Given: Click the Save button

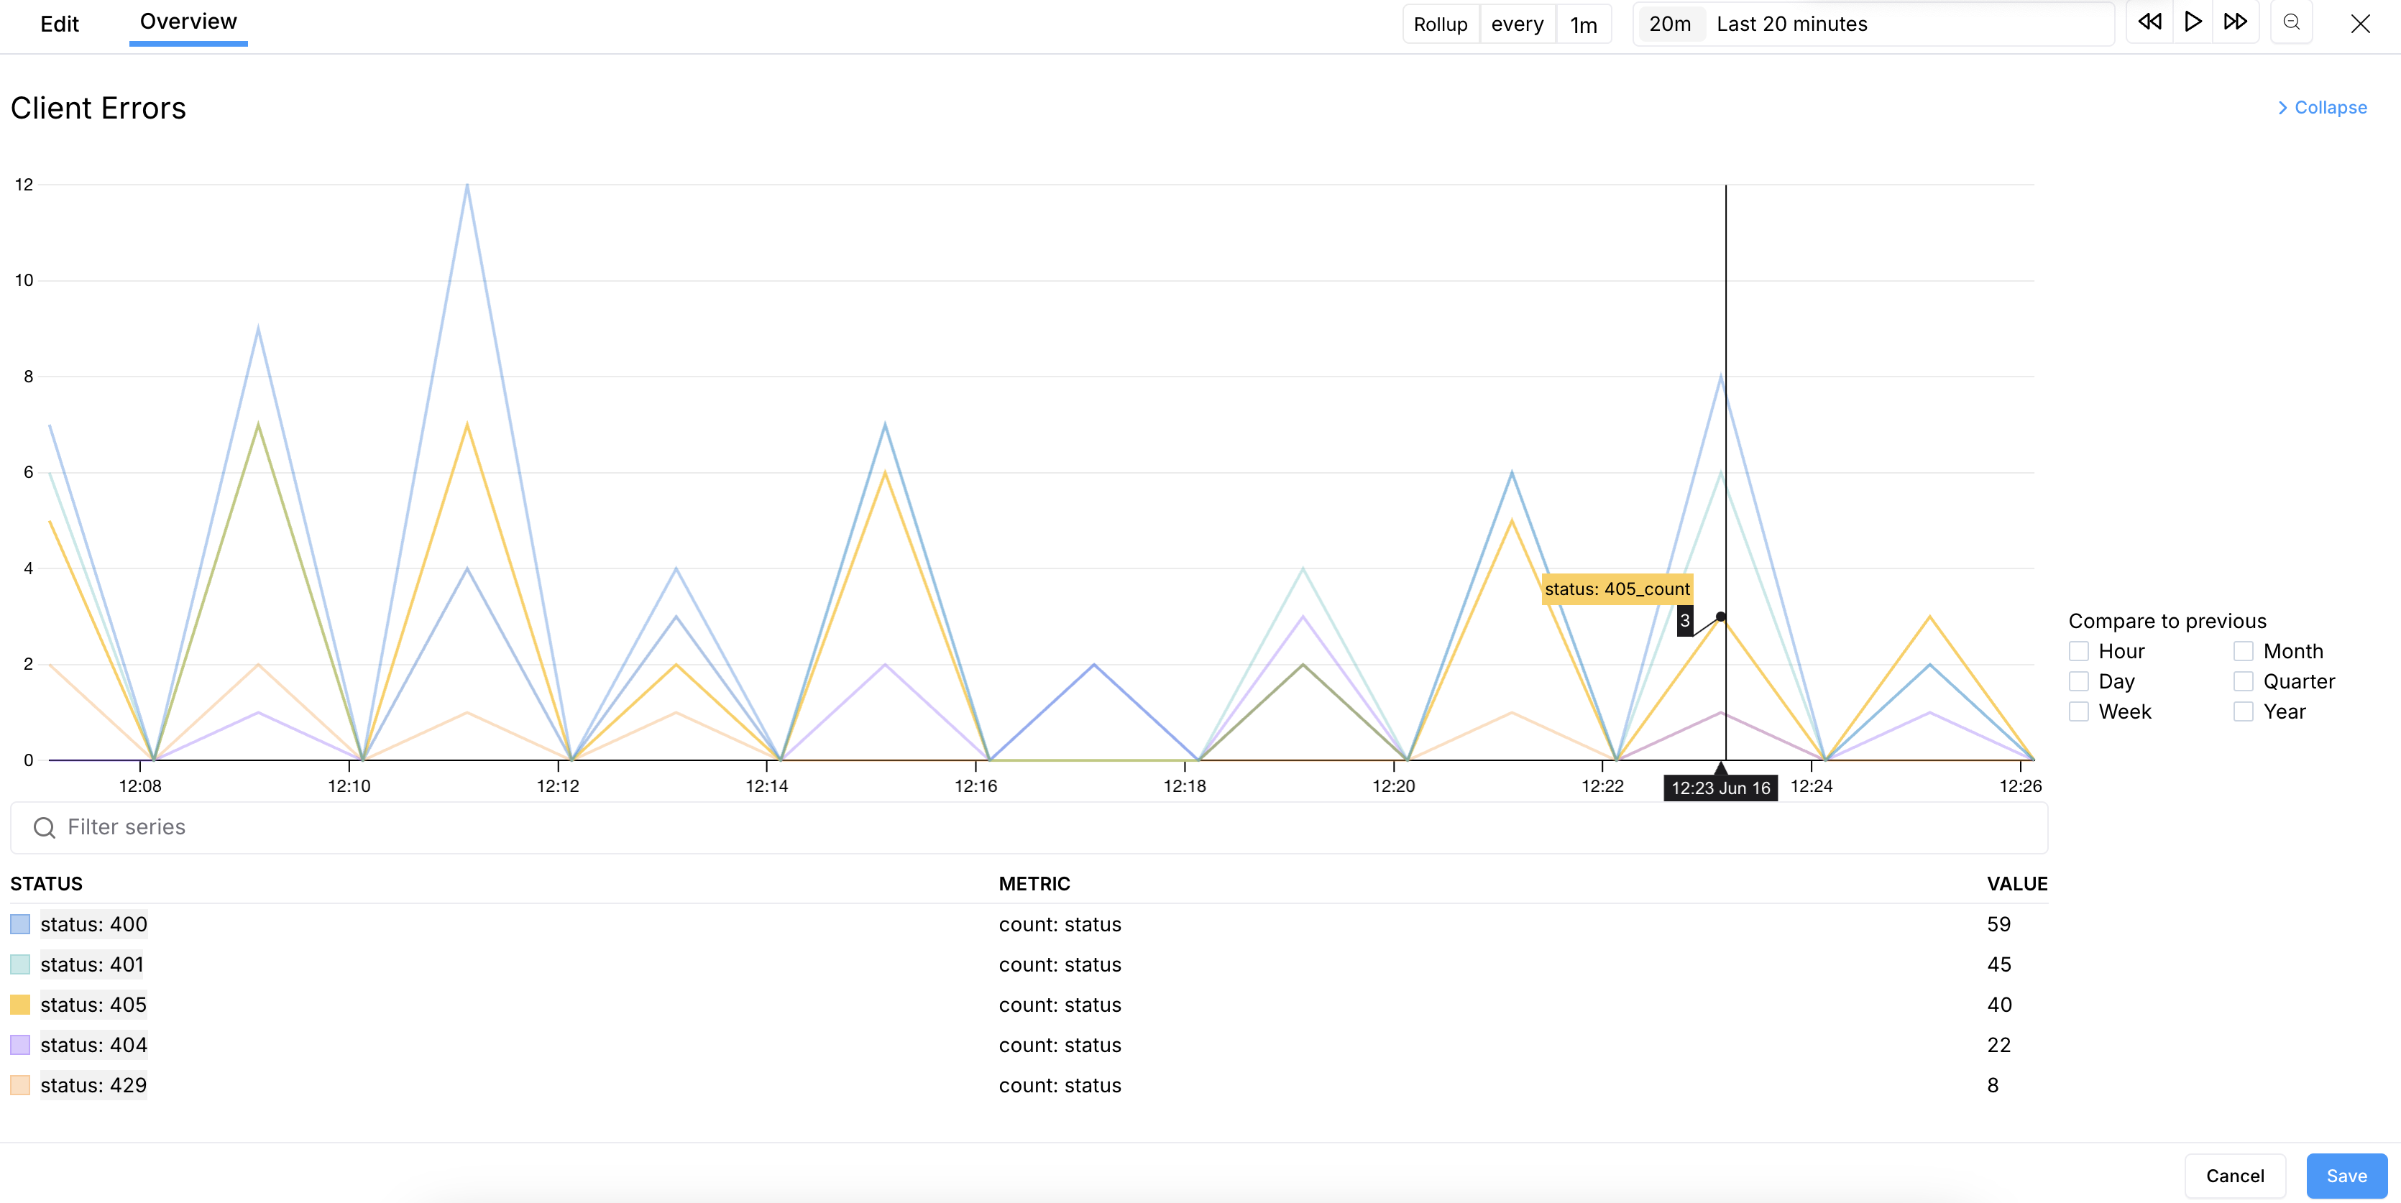Looking at the screenshot, I should coord(2346,1176).
